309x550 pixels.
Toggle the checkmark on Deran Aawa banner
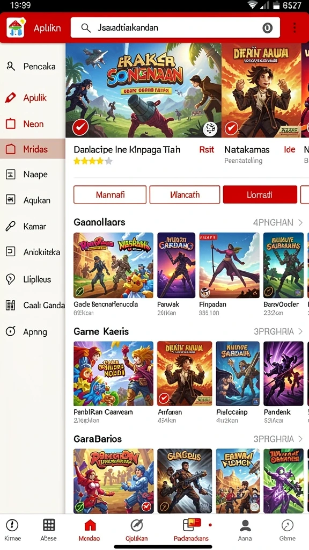231,128
